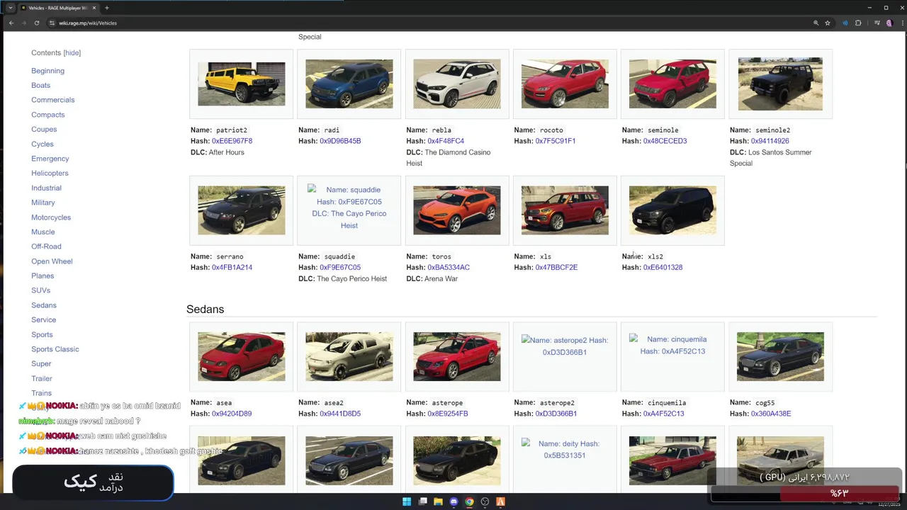The width and height of the screenshot is (907, 510).
Task: Open the orange toros vehicle thumbnail
Action: coord(457,210)
